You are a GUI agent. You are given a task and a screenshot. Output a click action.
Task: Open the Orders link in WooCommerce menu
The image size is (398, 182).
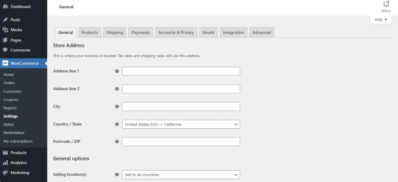tap(9, 83)
